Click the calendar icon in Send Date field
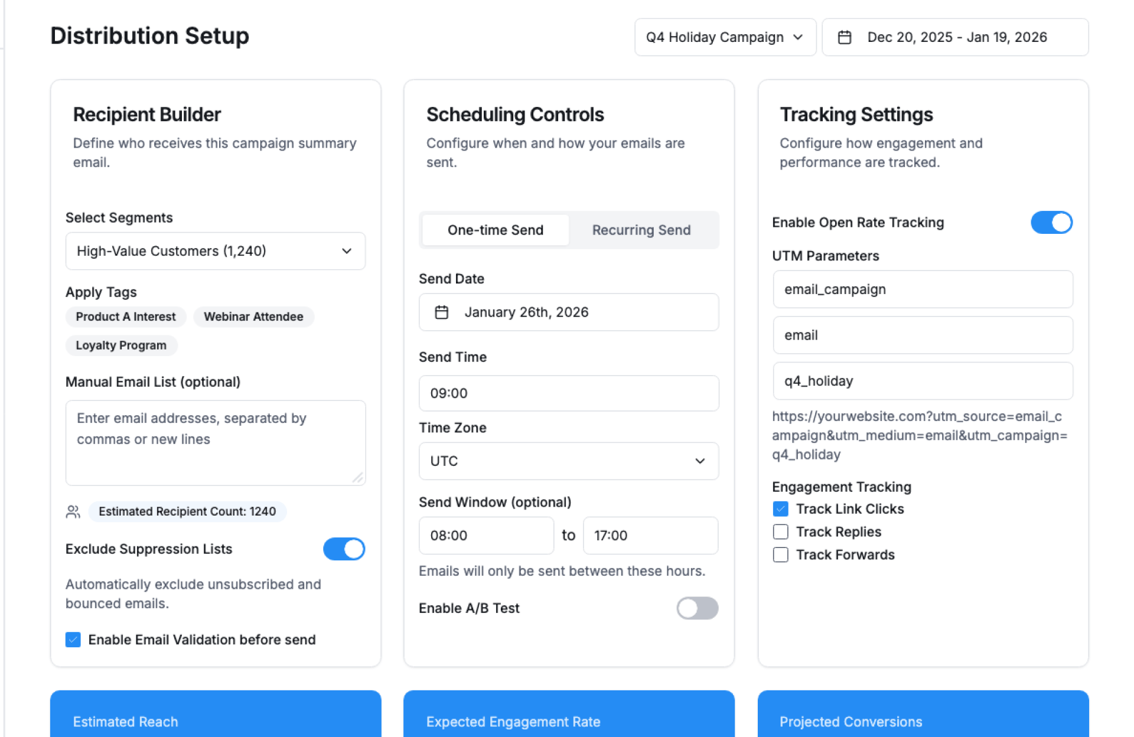 [x=441, y=312]
